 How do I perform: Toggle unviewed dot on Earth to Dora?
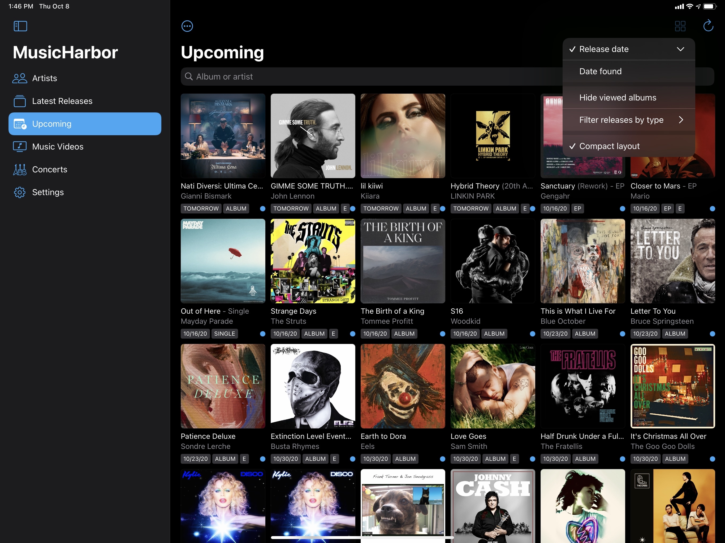[442, 459]
